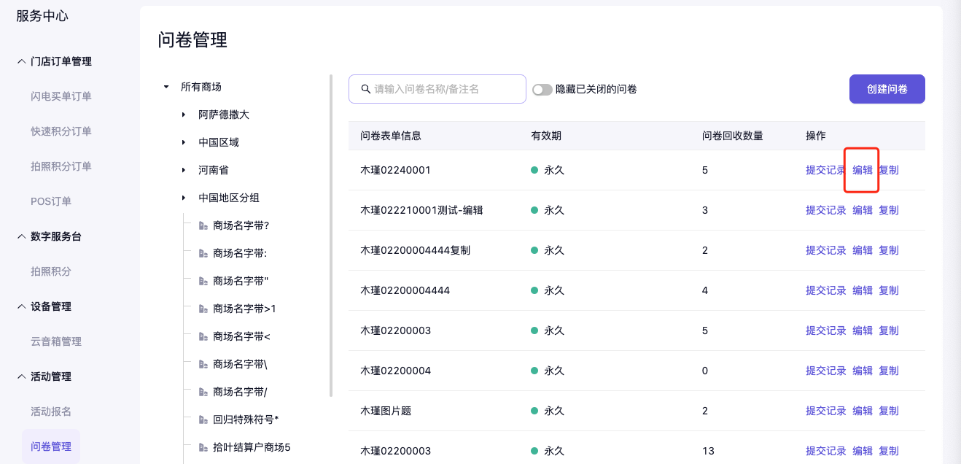The width and height of the screenshot is (961, 464).
Task: Click store icon beside 拾叶结算户商场5
Action: click(x=203, y=447)
